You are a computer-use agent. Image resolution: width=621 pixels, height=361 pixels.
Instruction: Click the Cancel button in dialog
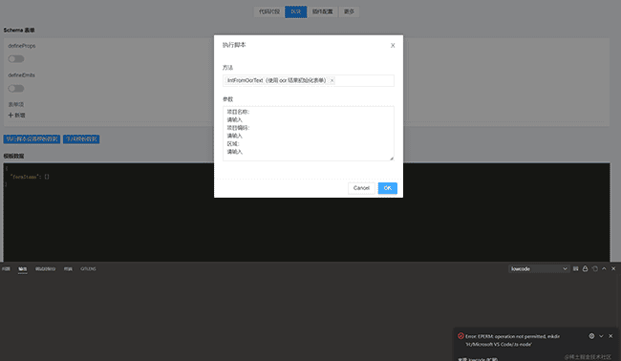click(361, 188)
